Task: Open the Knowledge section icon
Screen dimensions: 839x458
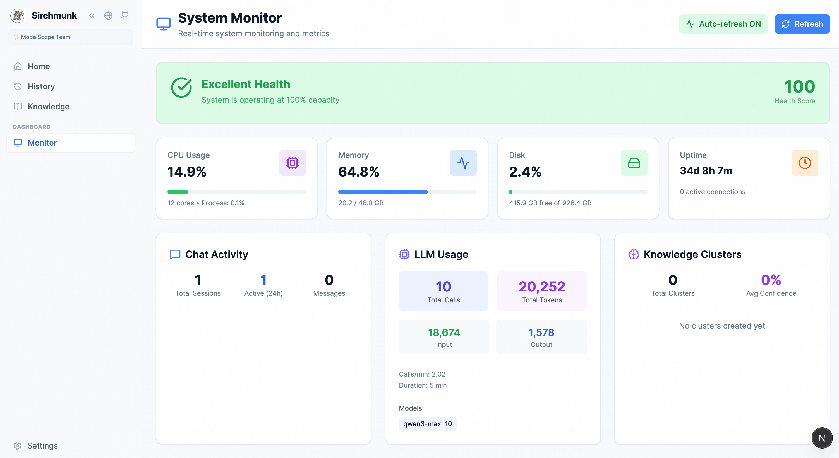Action: coord(18,107)
